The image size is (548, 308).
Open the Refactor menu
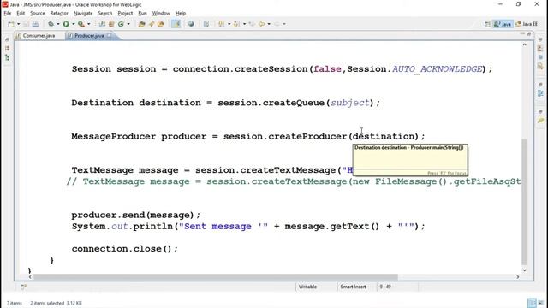pos(59,14)
